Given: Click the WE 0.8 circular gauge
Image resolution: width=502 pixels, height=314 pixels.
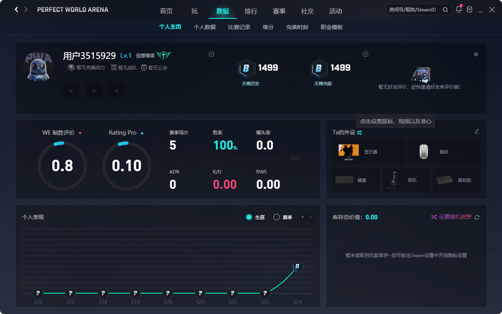Looking at the screenshot, I should coord(62,166).
